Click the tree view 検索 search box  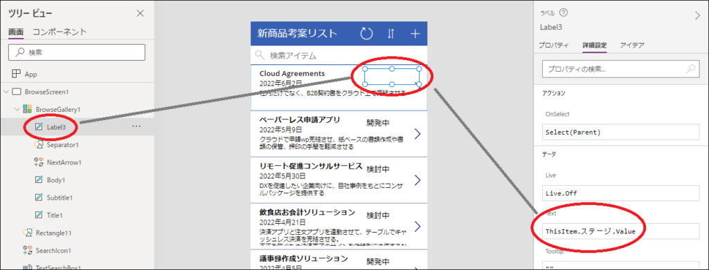[x=77, y=52]
